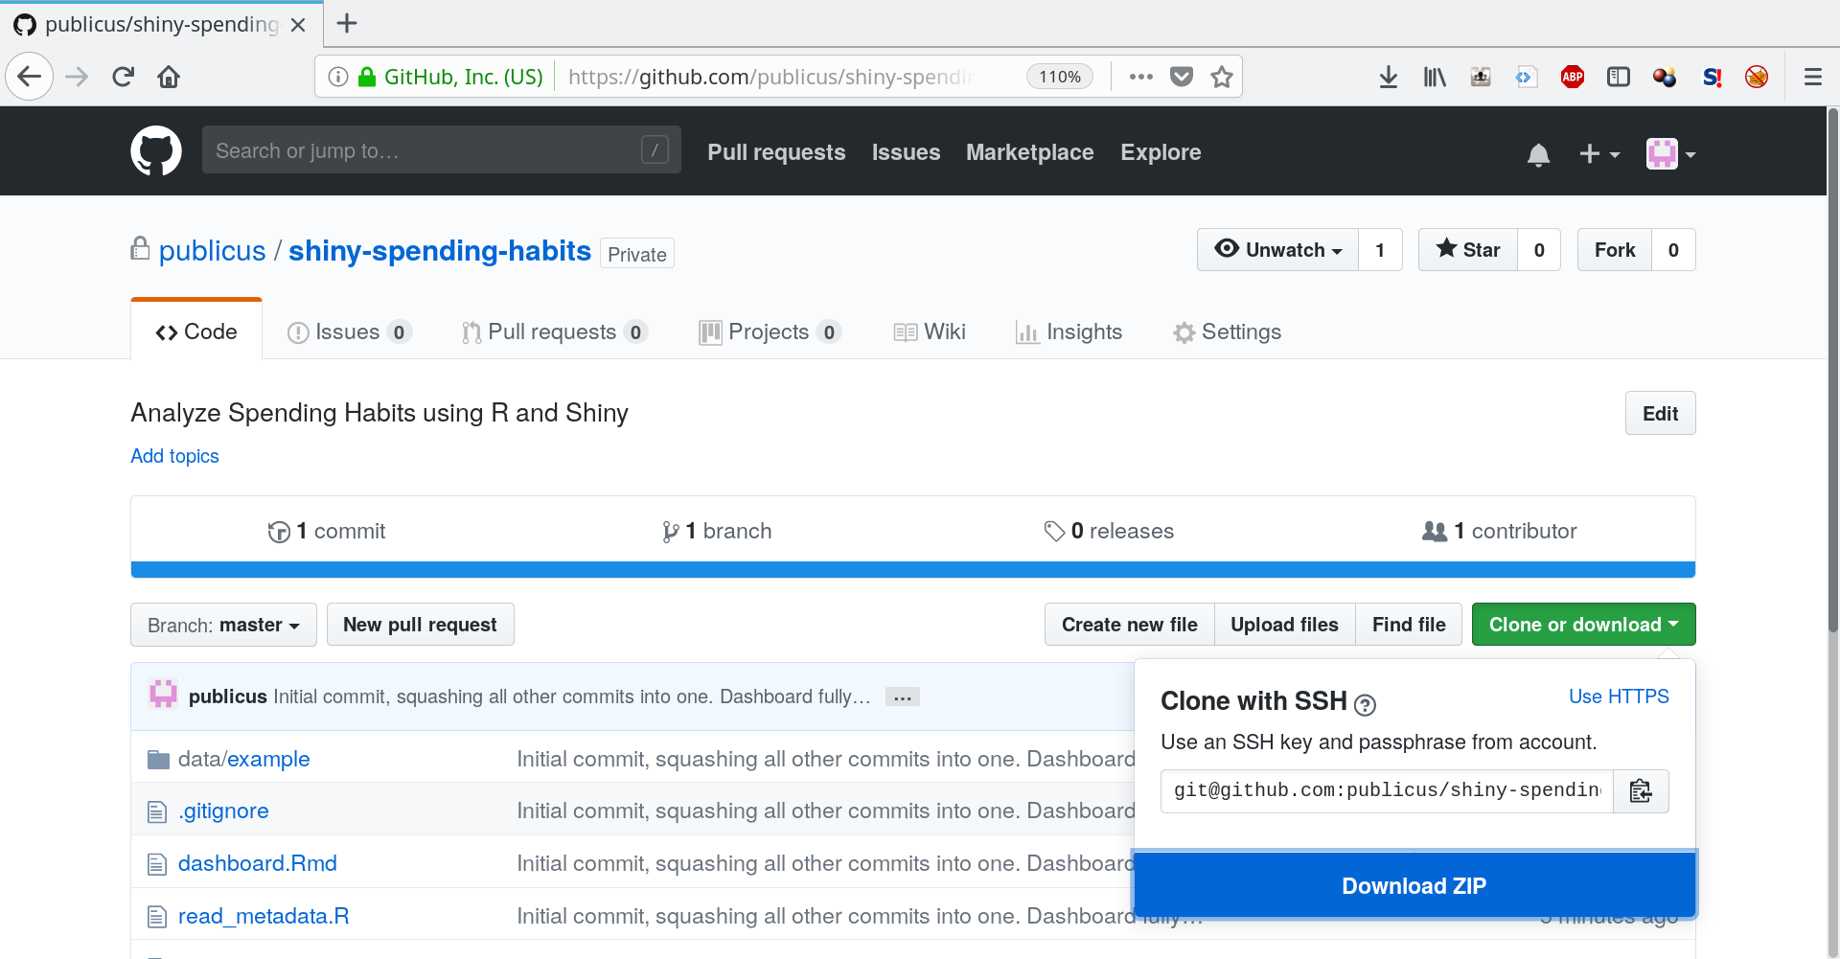Open the repository Pull requests tab

click(554, 331)
